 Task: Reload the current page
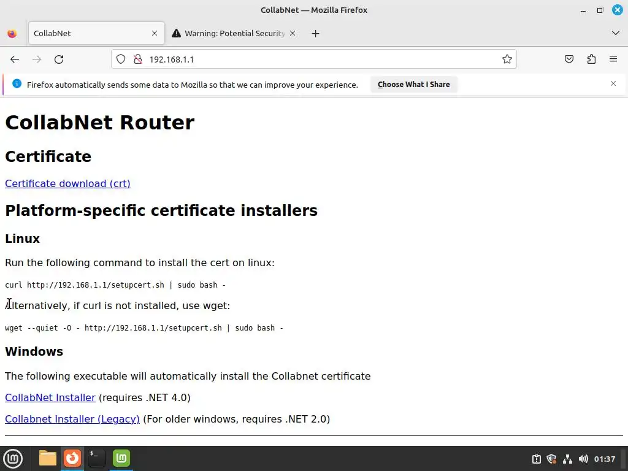click(x=59, y=59)
